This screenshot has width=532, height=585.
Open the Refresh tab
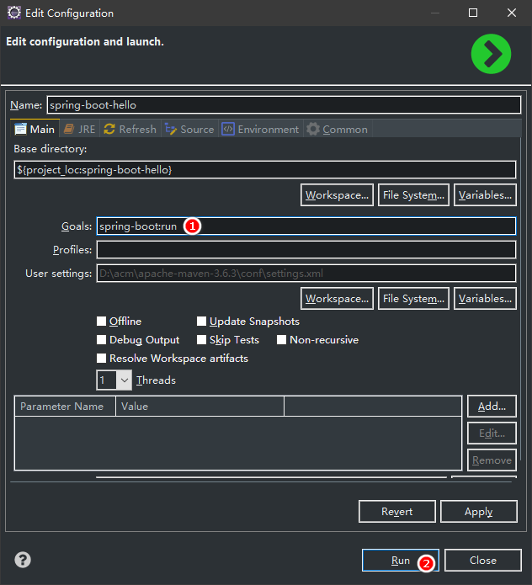pos(130,129)
